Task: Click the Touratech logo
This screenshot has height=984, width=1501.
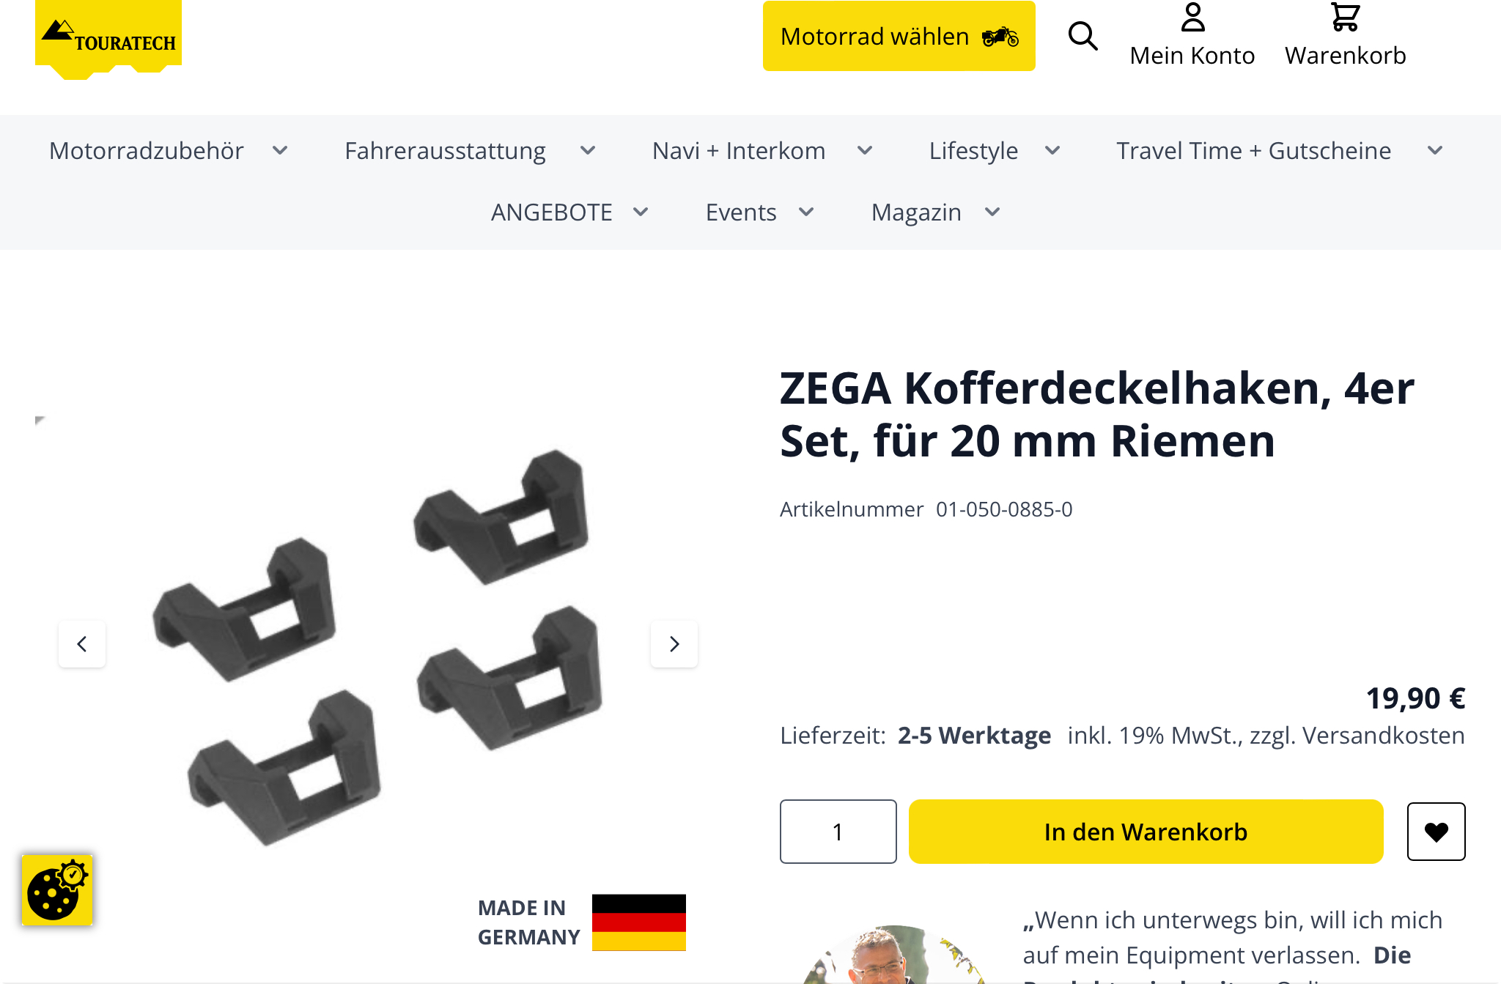Action: pyautogui.click(x=108, y=38)
